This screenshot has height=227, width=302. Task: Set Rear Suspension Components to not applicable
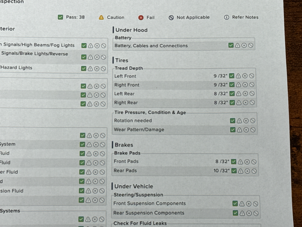click(x=256, y=213)
